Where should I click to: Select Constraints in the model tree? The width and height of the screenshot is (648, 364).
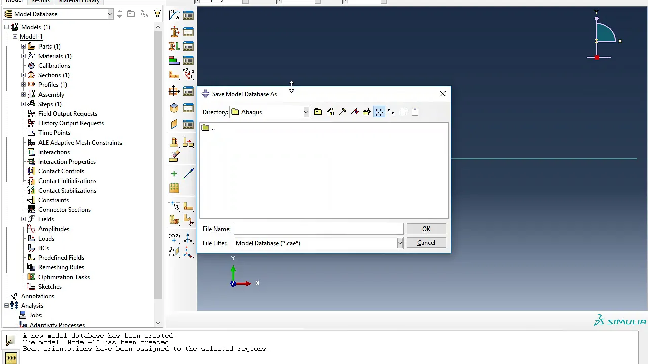[x=54, y=200]
